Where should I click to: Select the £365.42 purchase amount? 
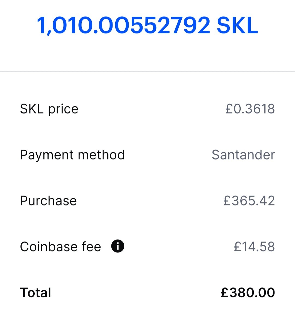(x=249, y=201)
